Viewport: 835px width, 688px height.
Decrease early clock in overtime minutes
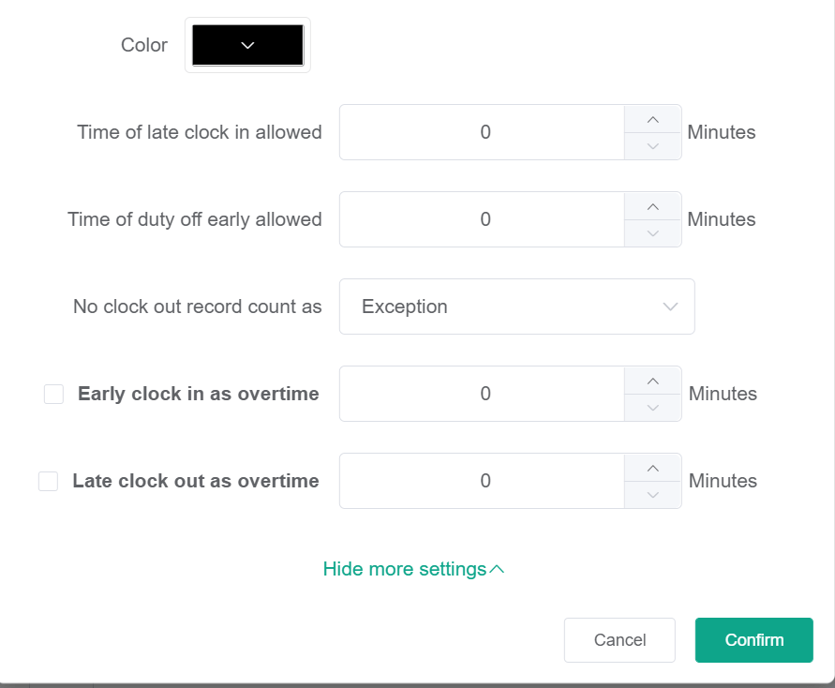pyautogui.click(x=653, y=408)
